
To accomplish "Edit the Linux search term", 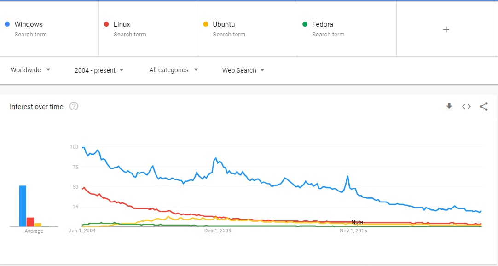I will [x=122, y=24].
